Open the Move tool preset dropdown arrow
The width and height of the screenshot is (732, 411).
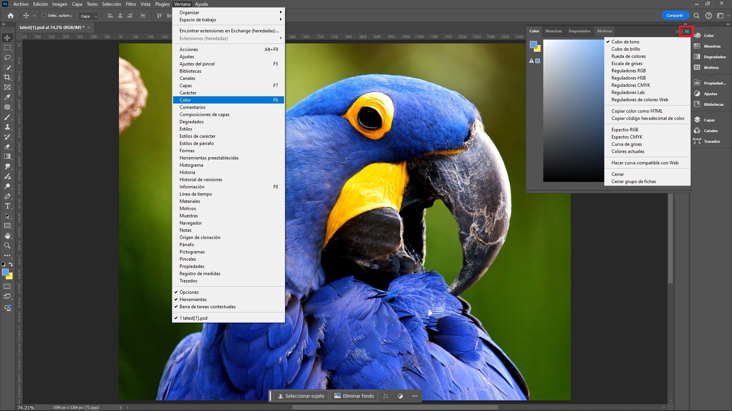click(34, 16)
